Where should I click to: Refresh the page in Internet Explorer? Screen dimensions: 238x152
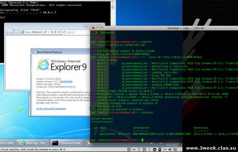(x=55, y=32)
